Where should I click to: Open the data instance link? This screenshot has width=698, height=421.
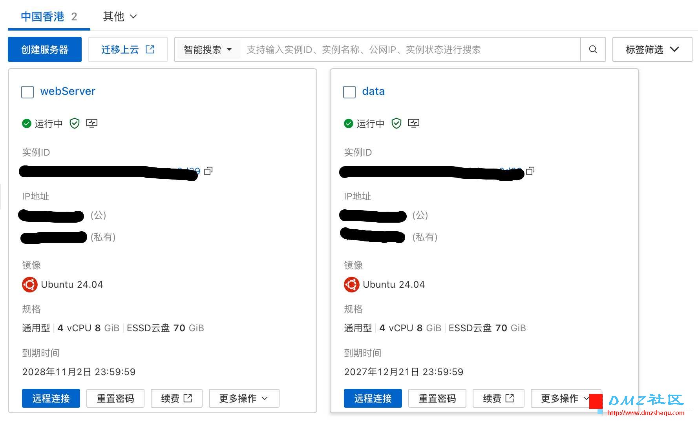[373, 91]
